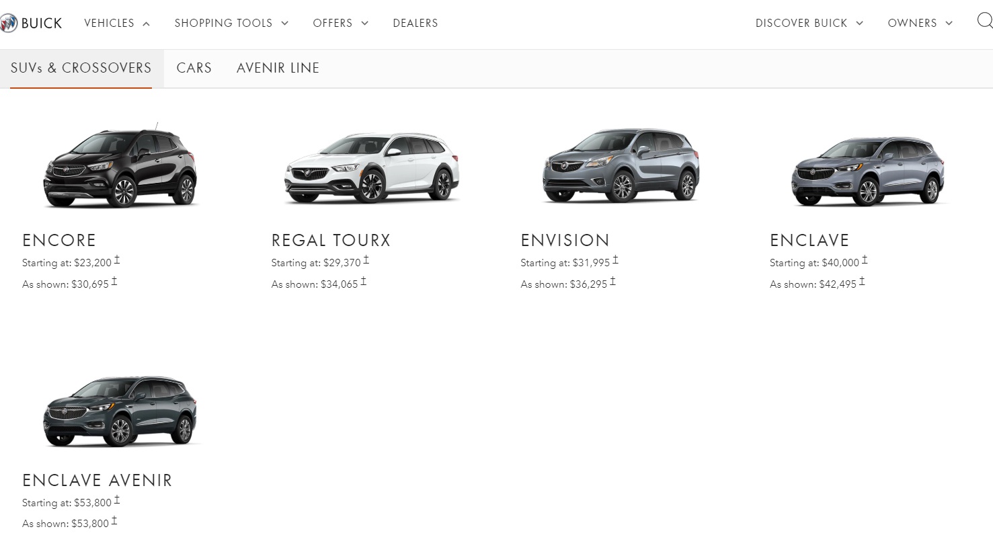Image resolution: width=993 pixels, height=558 pixels.
Task: Click Encore 'Starting at: $23,200' text
Action: click(x=67, y=263)
